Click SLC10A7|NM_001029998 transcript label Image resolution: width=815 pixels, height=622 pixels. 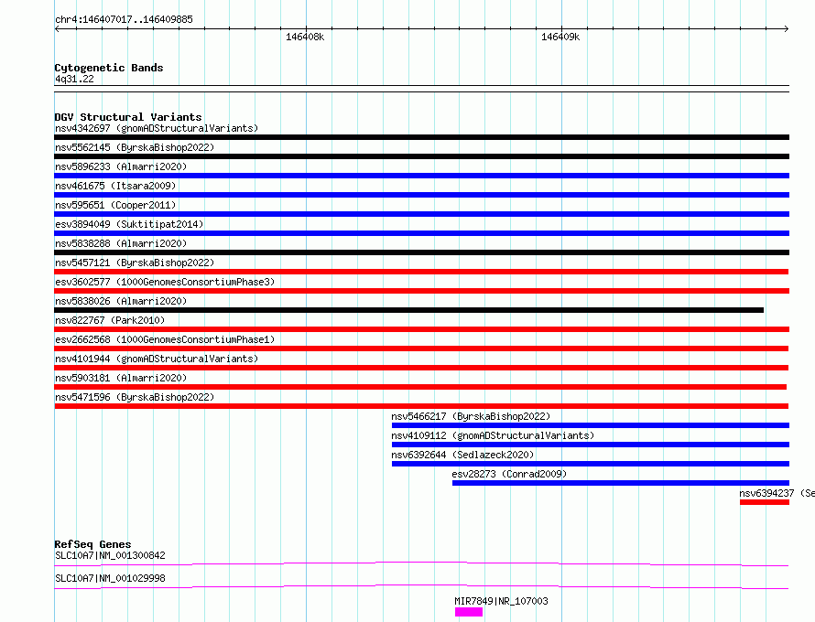tap(110, 578)
